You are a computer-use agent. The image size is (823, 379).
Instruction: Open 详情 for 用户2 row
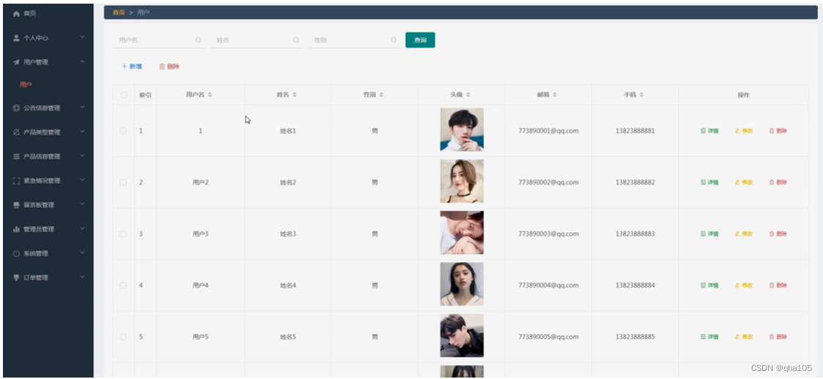click(x=709, y=182)
